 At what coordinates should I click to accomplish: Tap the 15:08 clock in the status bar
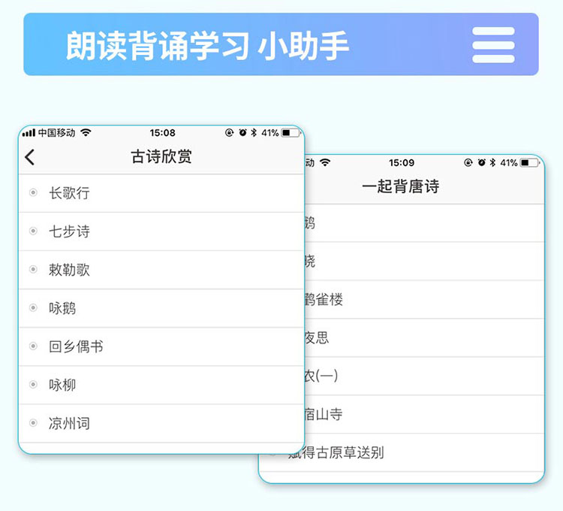tap(162, 133)
